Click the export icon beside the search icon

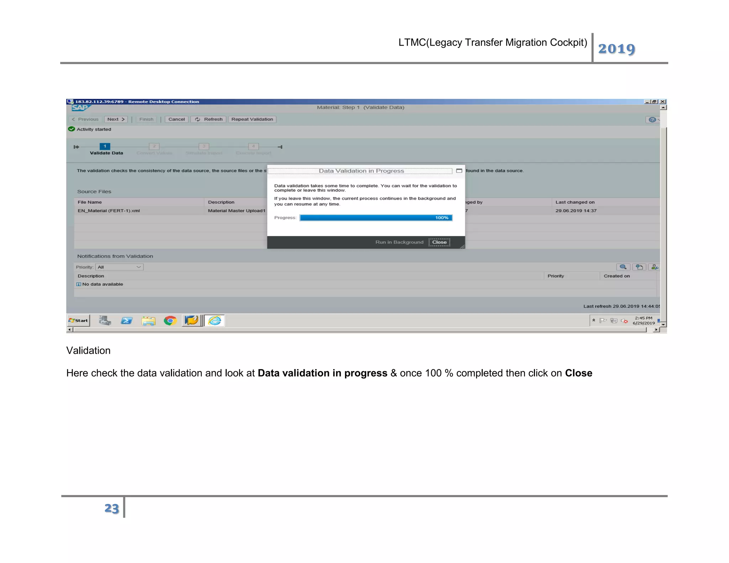tap(639, 267)
